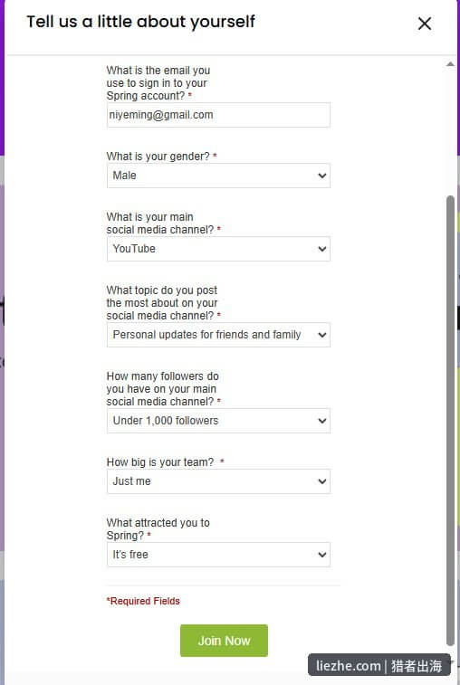Click the Spring account email input field
This screenshot has height=685, width=460.
(x=218, y=115)
